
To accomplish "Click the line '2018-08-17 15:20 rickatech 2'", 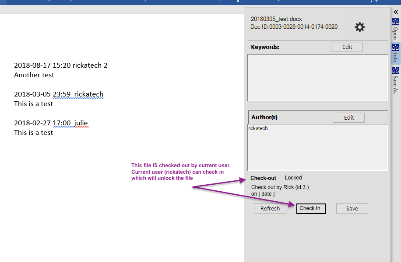I will point(60,65).
